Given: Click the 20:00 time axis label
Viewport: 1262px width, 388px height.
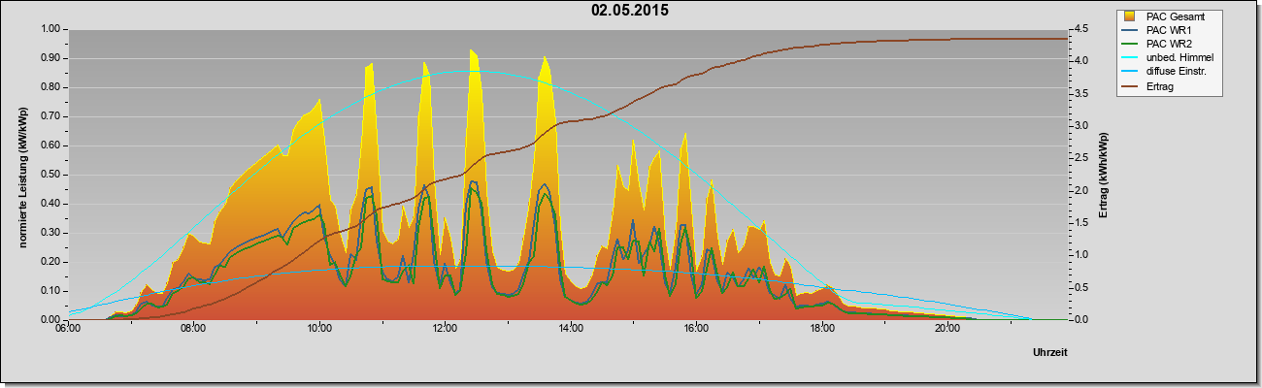Looking at the screenshot, I should coord(946,330).
